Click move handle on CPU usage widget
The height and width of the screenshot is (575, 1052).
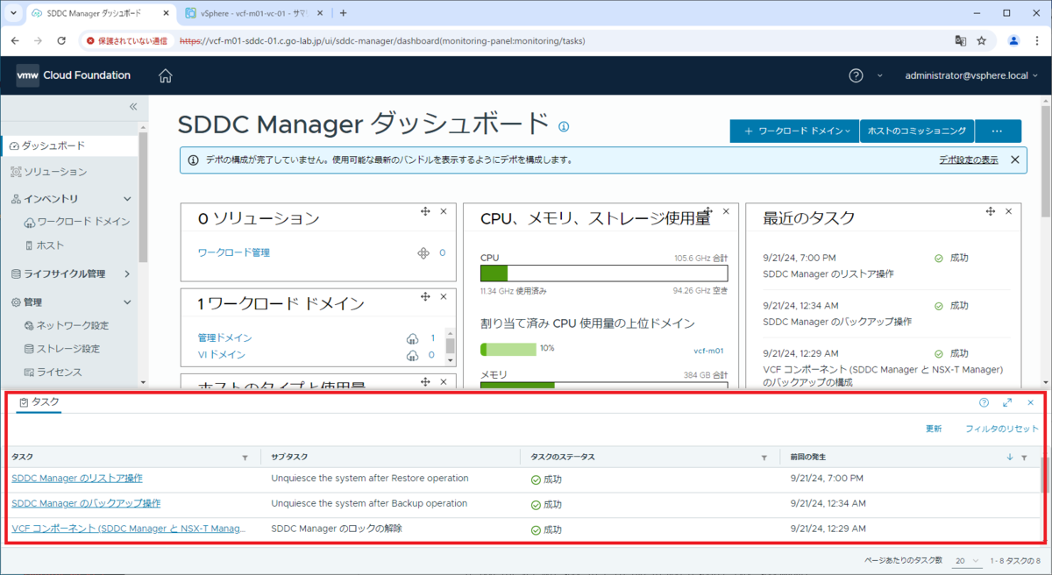pos(709,211)
